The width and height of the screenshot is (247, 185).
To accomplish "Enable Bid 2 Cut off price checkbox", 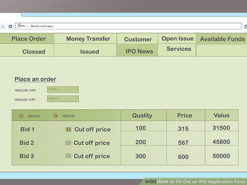I will (x=68, y=143).
